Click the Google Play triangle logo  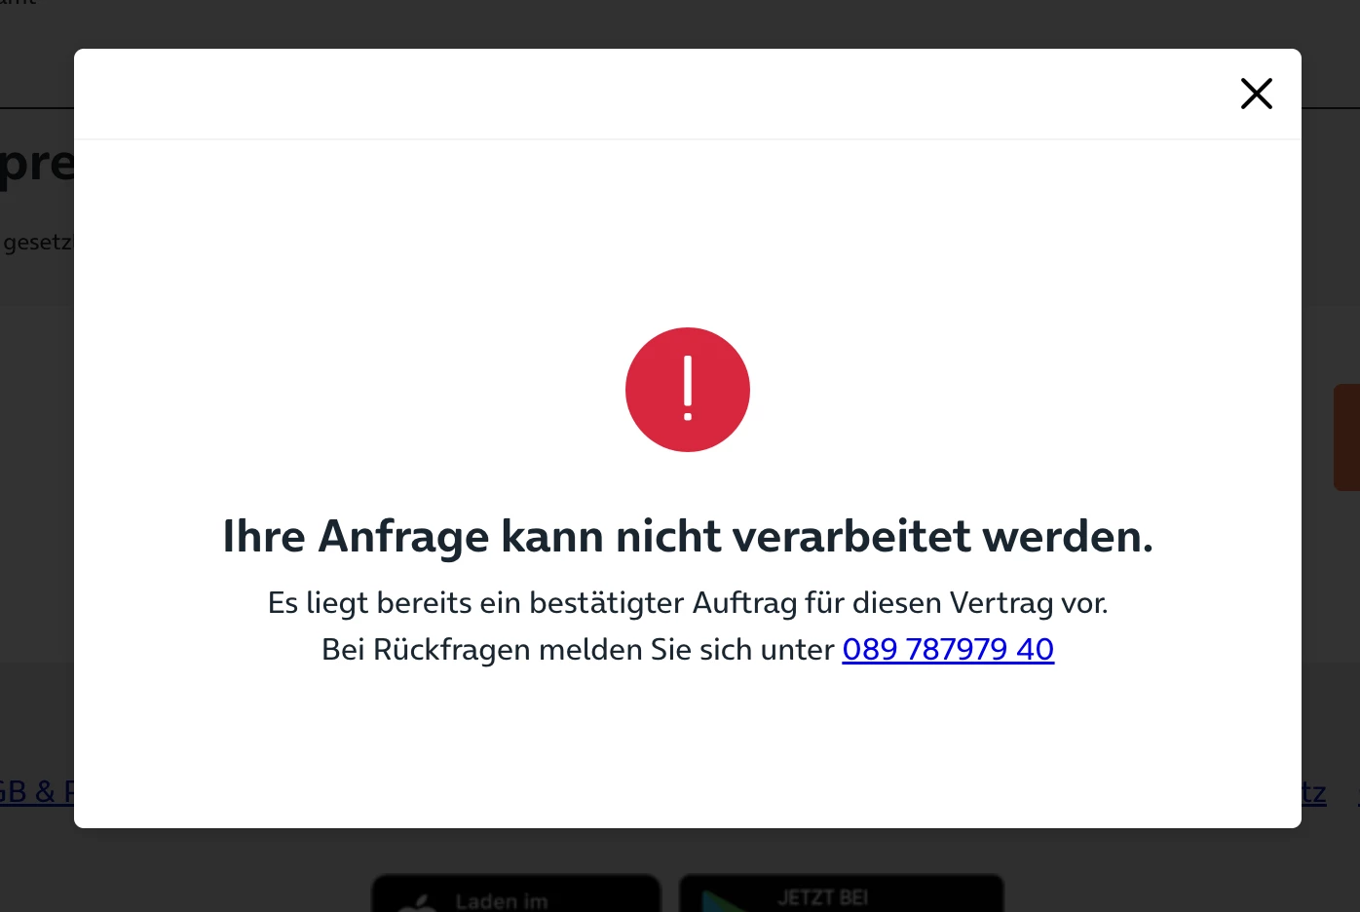[x=723, y=903]
